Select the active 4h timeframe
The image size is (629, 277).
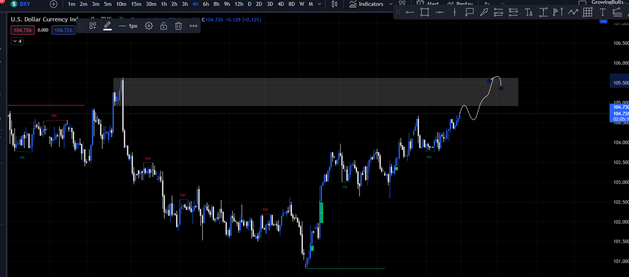195,4
